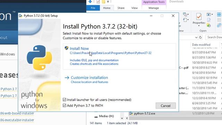Toggle Add Python 3.7 to PATH checkbox
The height and width of the screenshot is (125, 222).
[x=65, y=106]
